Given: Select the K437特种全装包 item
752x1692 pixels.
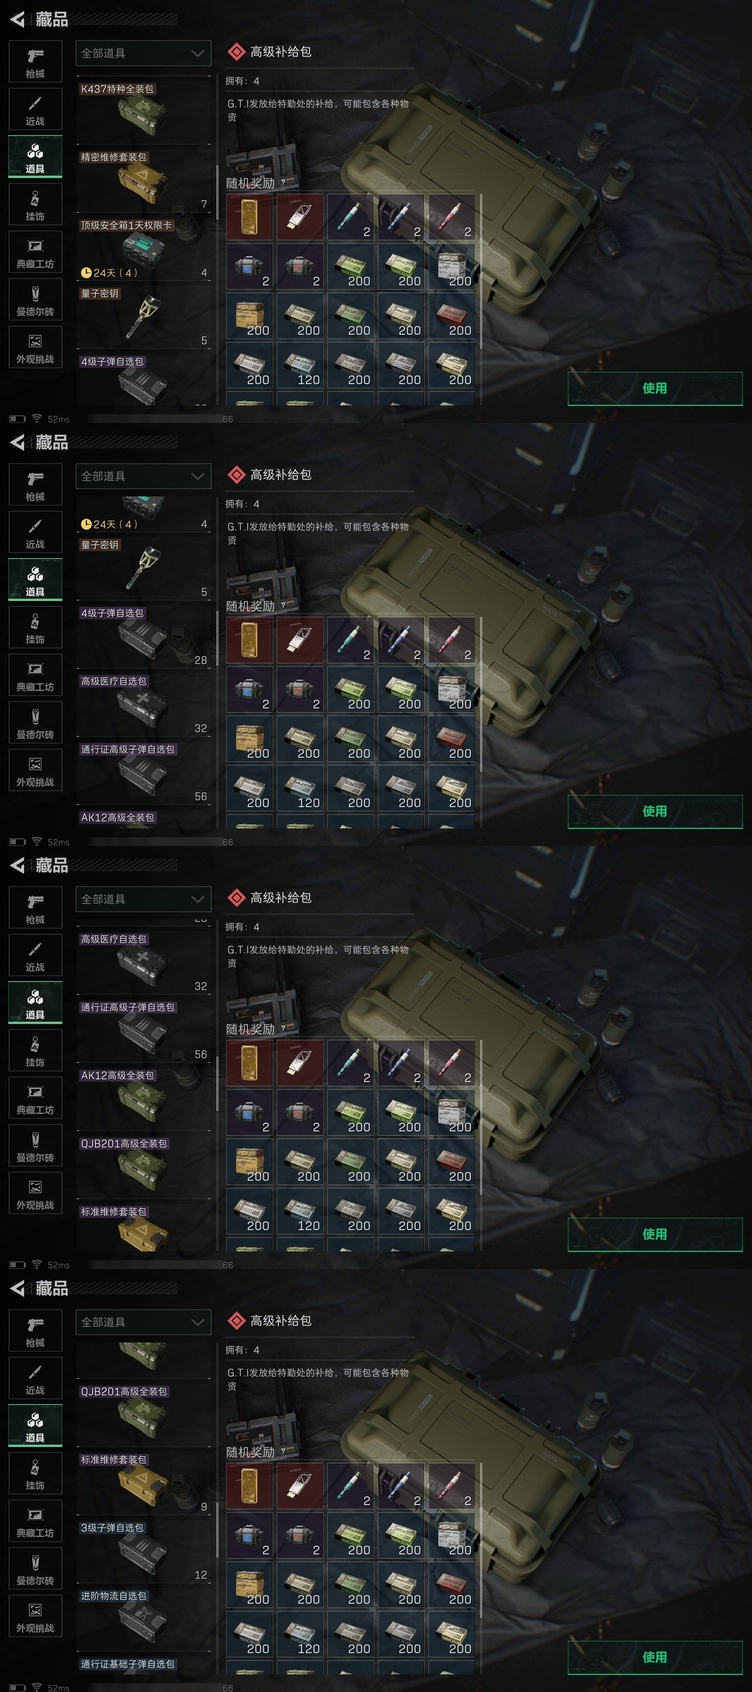Looking at the screenshot, I should click(143, 111).
